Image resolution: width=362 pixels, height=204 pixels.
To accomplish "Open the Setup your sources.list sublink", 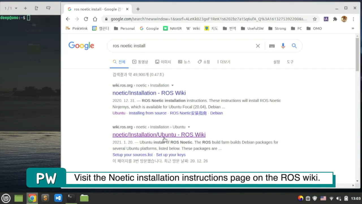I will tap(133, 155).
